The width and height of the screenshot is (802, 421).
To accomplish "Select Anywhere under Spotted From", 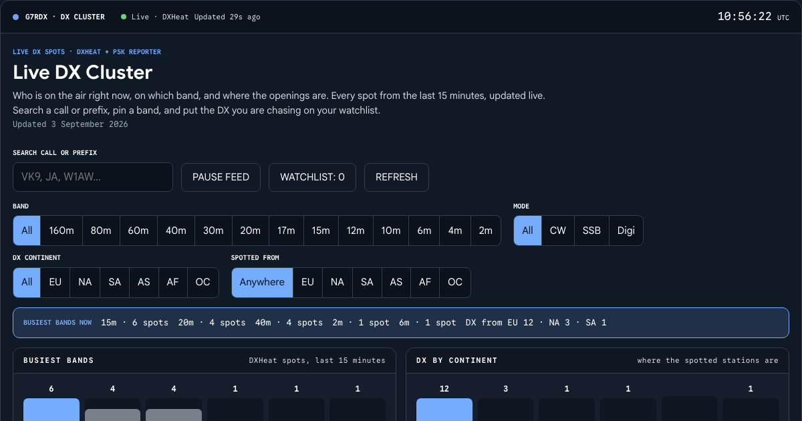I will (262, 282).
